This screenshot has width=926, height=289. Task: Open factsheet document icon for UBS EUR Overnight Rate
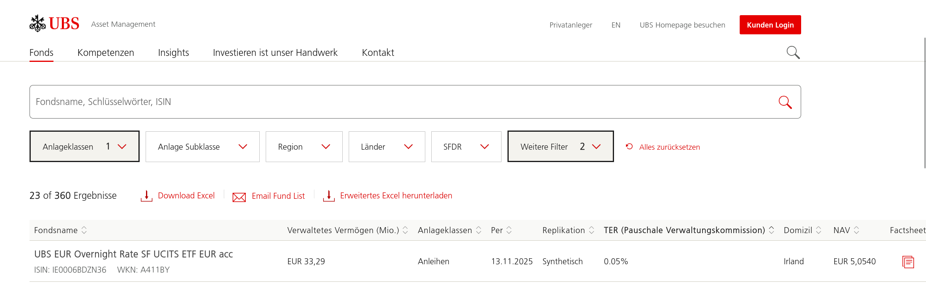tap(908, 262)
